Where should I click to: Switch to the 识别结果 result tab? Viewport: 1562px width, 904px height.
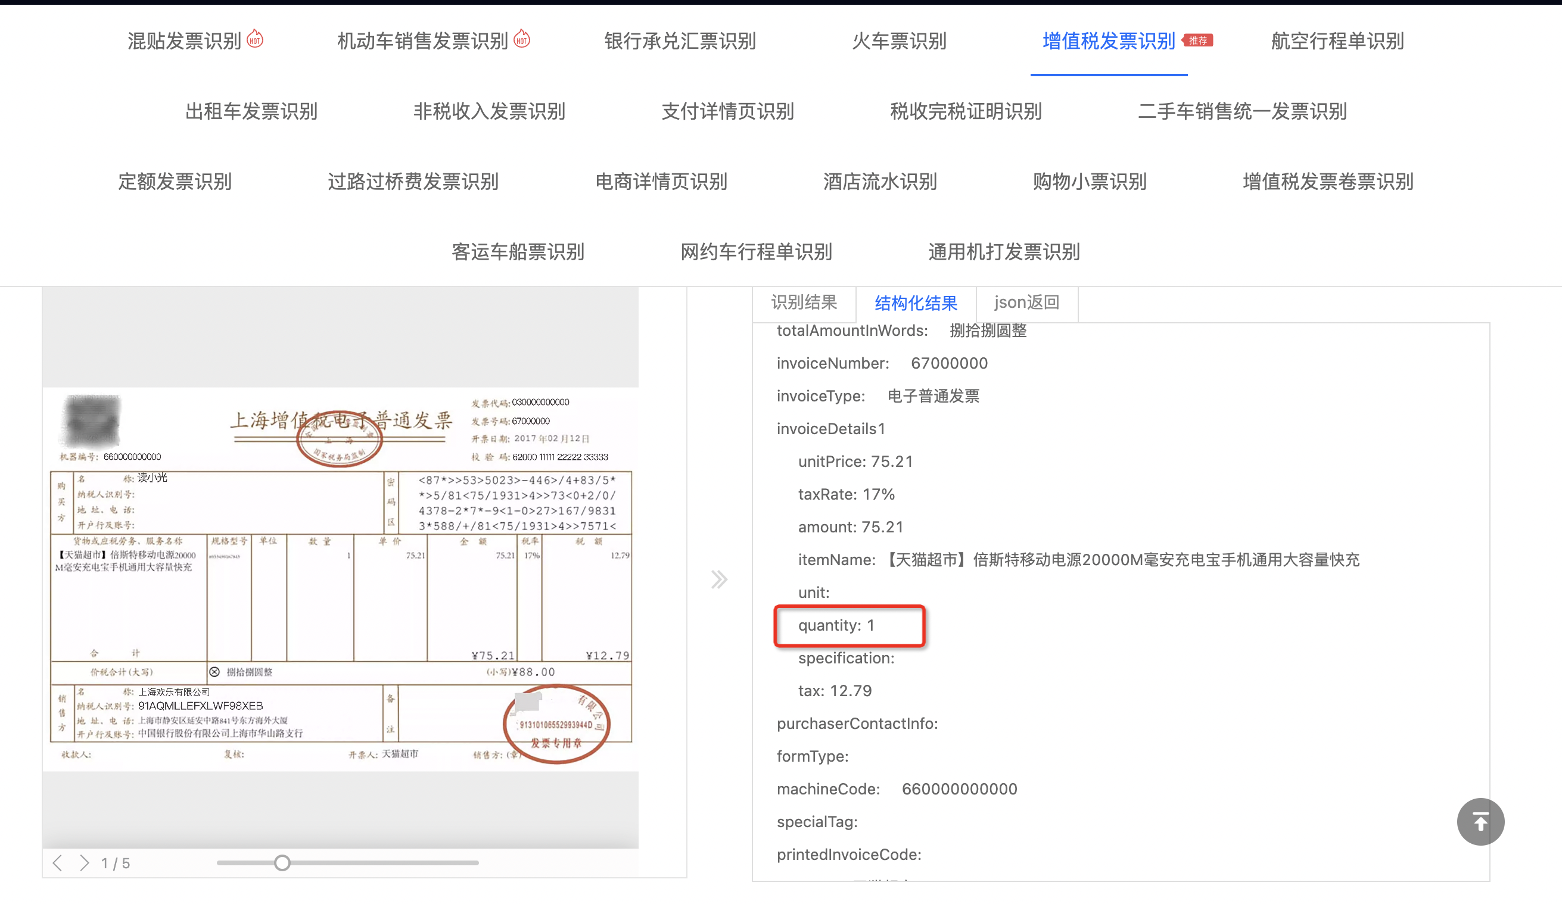click(804, 303)
